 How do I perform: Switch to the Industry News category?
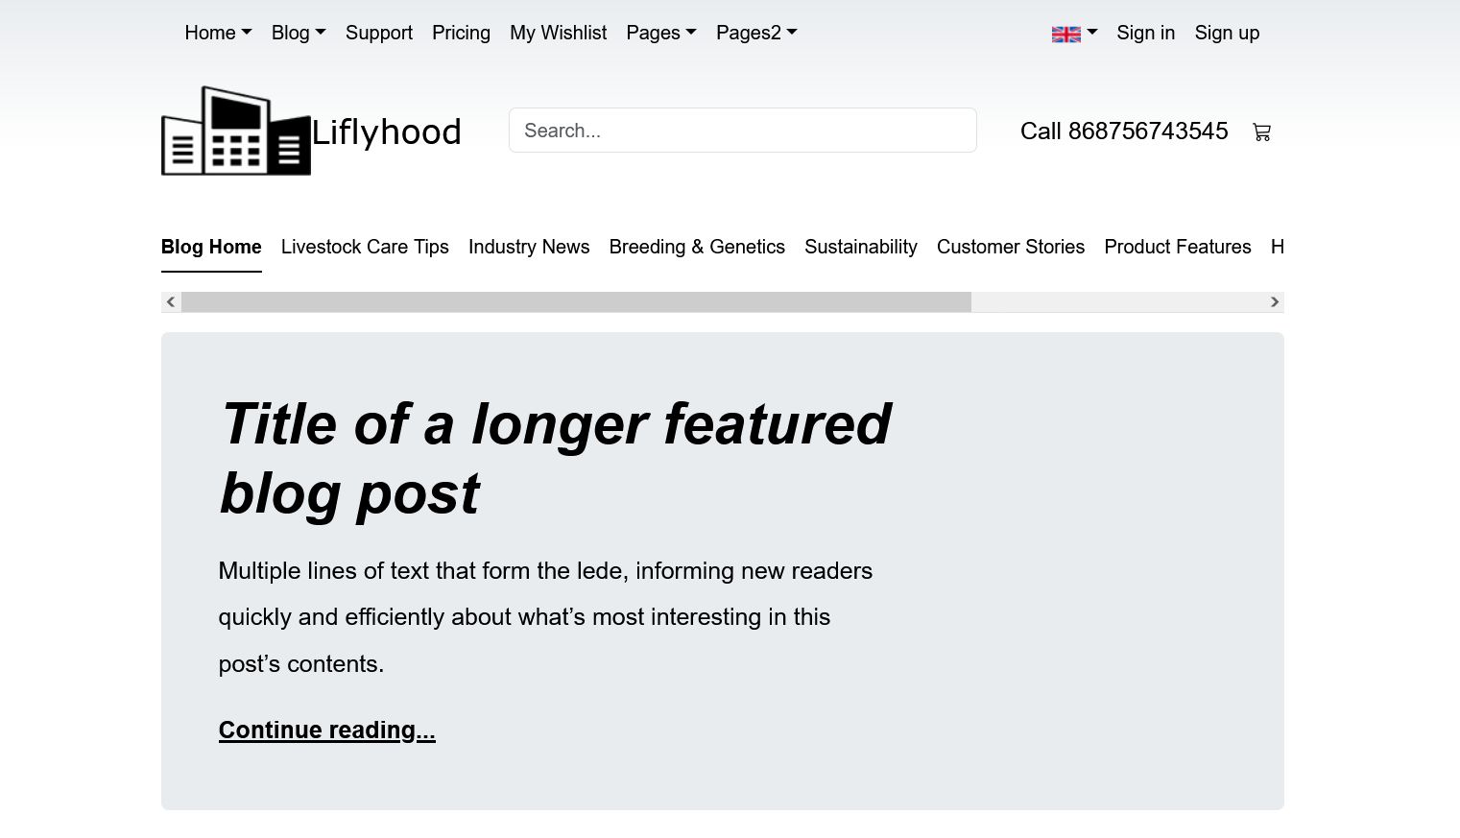[529, 247]
